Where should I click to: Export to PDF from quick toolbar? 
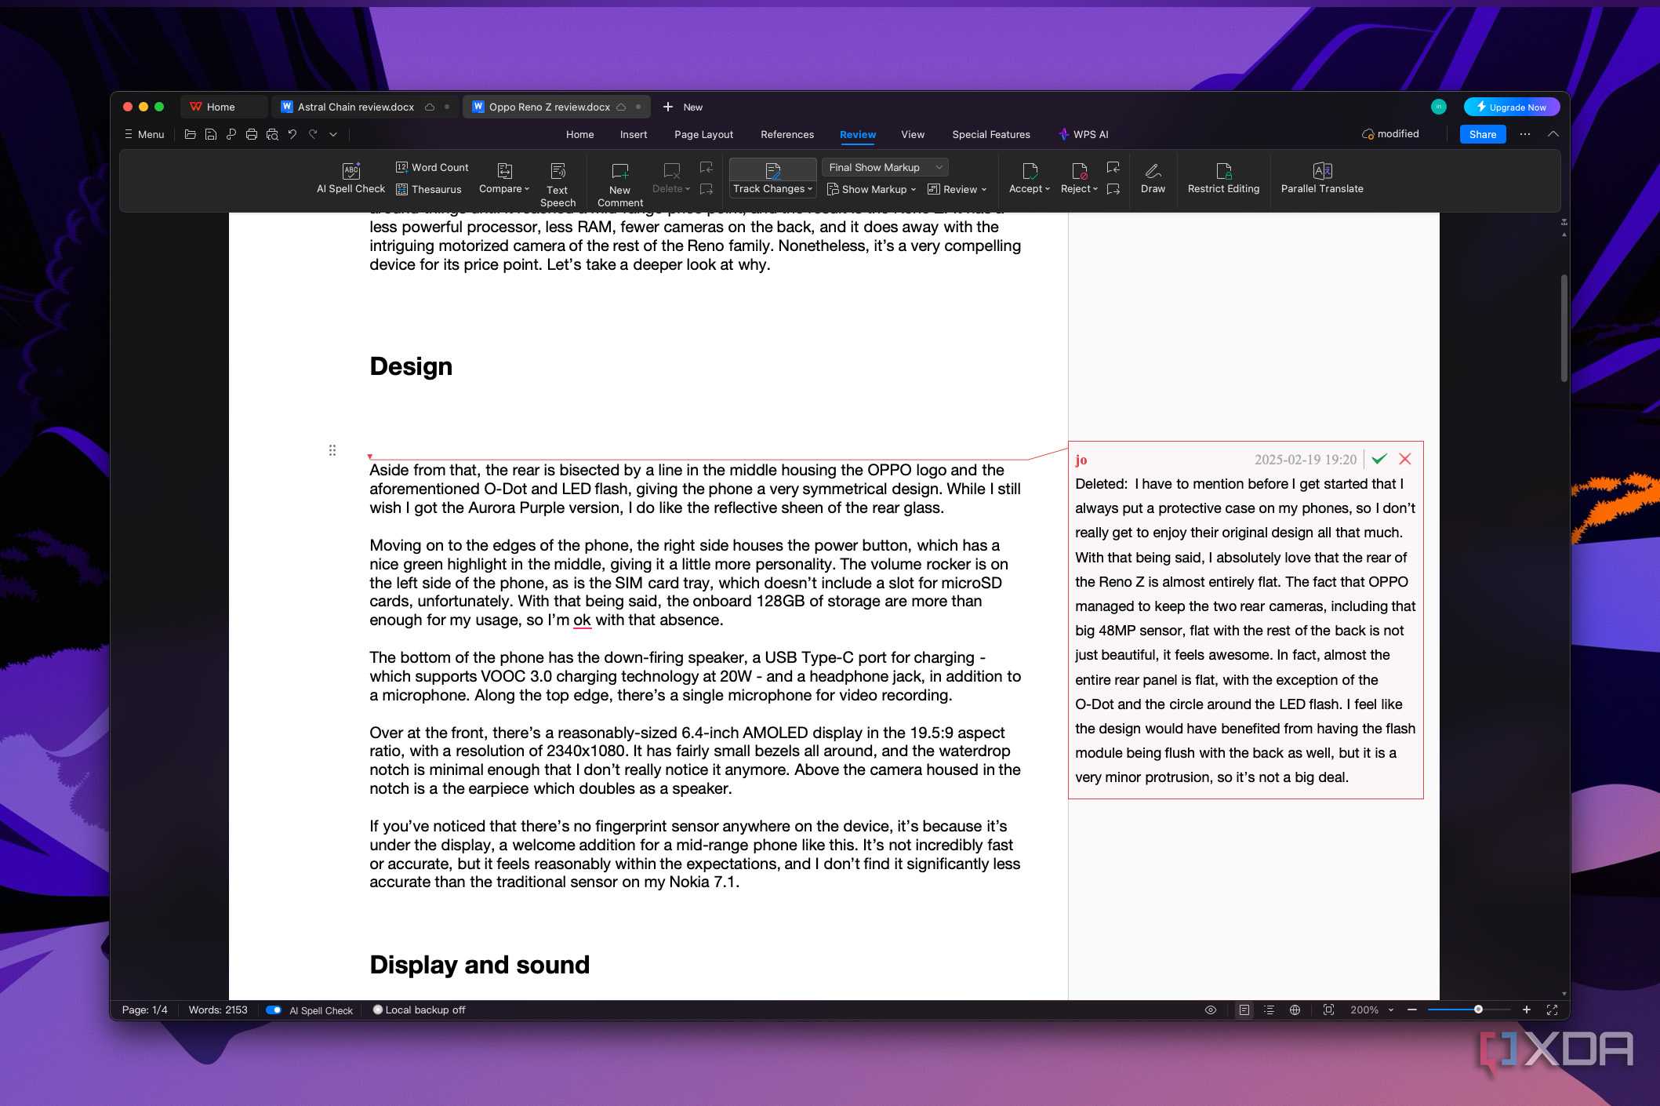[231, 134]
